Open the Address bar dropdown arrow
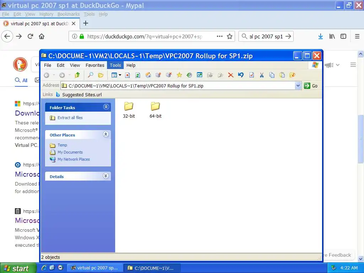Viewport: 364px width, 273px height. (298, 86)
